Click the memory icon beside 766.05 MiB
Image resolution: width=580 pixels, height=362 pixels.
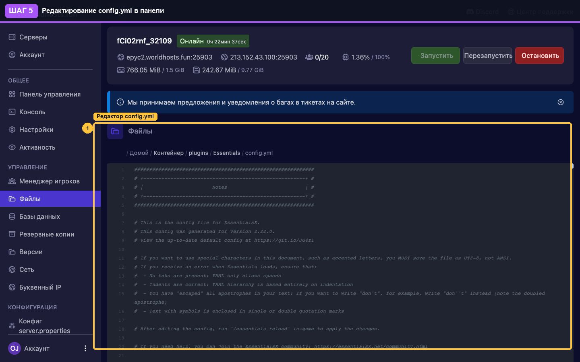(121, 70)
